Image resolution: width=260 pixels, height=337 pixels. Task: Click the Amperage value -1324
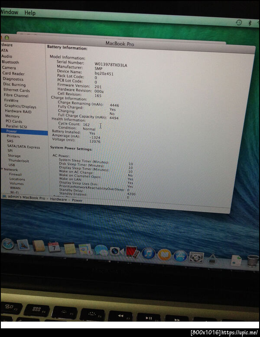click(x=95, y=137)
